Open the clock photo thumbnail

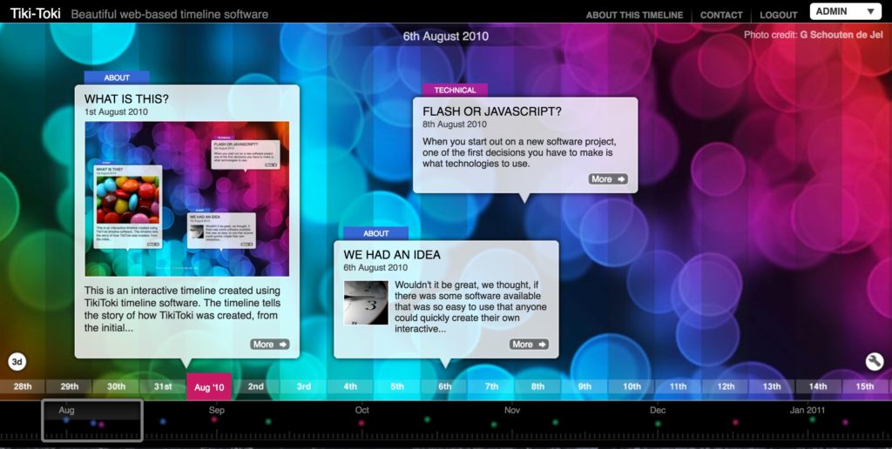[x=366, y=302]
